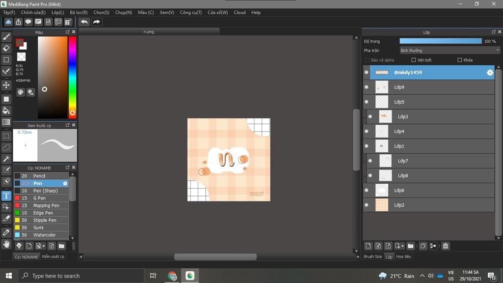Toggle the Bảo vệ alpha checkbox

[367, 60]
